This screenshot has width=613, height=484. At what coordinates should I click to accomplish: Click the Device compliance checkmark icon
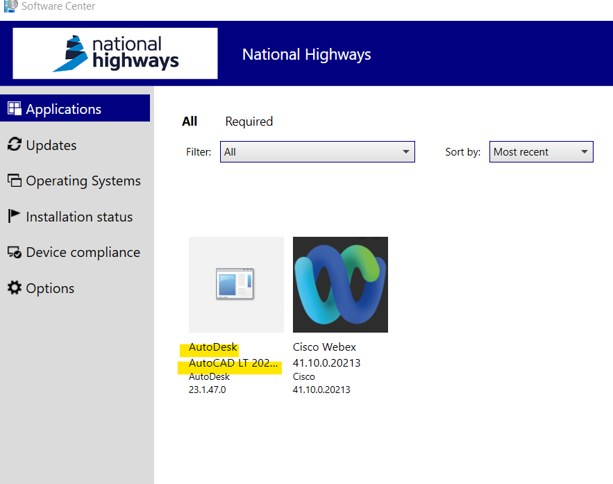tap(14, 252)
